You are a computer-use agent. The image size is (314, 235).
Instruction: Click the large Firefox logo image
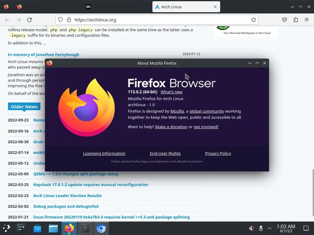pos(86,107)
